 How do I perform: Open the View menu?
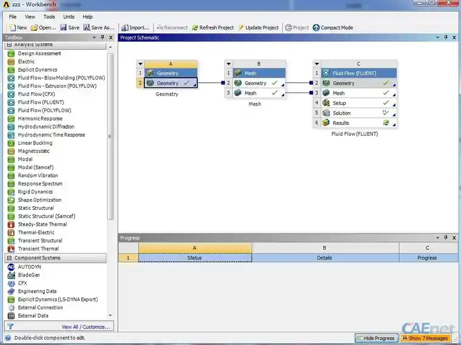point(30,17)
